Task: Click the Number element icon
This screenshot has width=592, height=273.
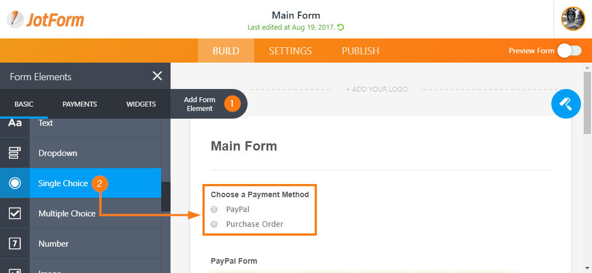Action: [x=15, y=243]
